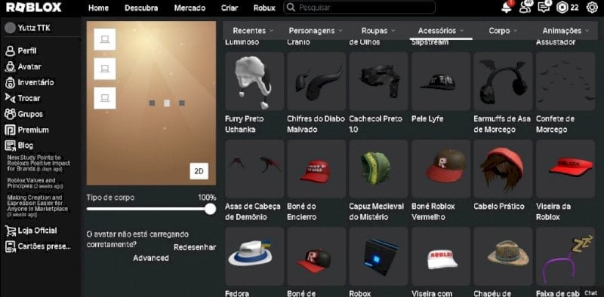
Task: Select the Viseira da Roblox item
Action: point(565,169)
